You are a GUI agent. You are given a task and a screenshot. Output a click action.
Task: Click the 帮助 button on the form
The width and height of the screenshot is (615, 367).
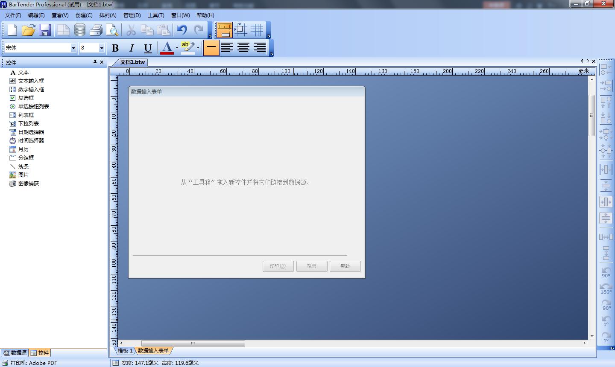pos(345,266)
